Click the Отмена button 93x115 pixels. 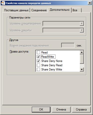(61, 109)
